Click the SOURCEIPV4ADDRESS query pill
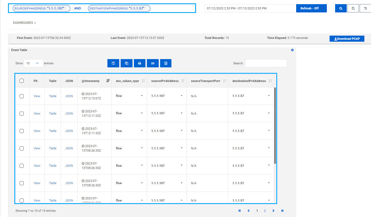Viewport: 371px width, 217px height. [41, 8]
